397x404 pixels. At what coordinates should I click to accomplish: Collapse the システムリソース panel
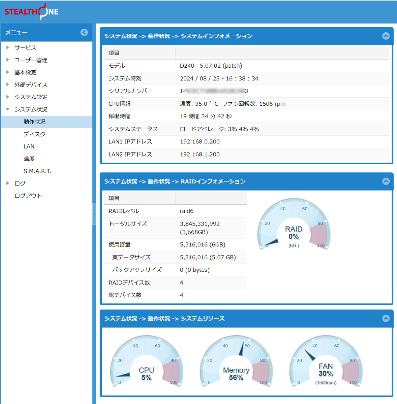coord(386,318)
